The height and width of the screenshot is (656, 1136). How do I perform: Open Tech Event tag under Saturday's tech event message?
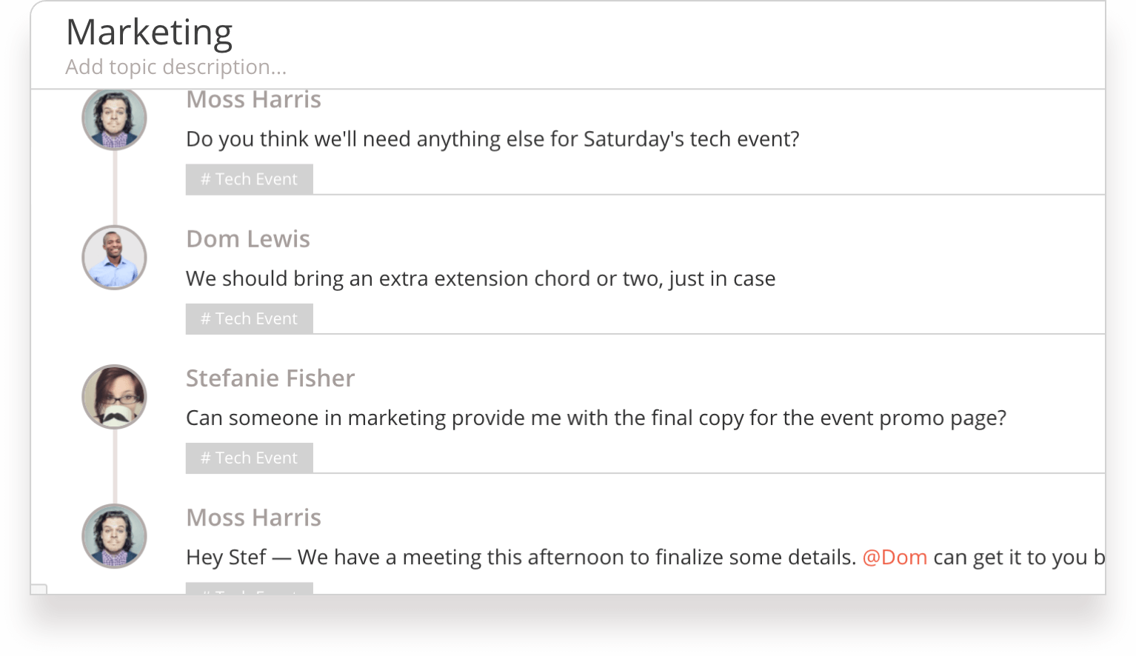click(x=250, y=179)
